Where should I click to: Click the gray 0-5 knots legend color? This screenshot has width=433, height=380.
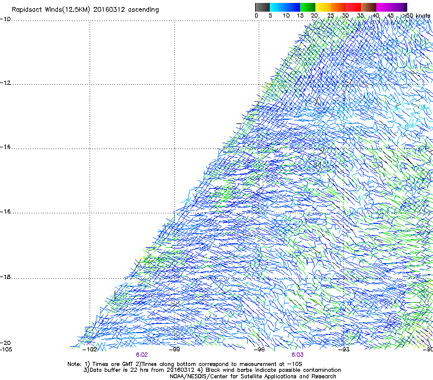click(x=262, y=7)
